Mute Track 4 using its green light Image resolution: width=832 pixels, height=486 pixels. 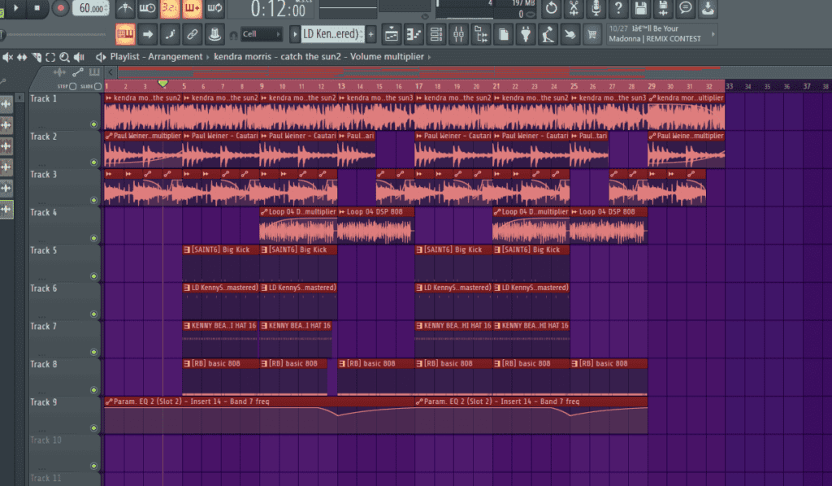[93, 238]
